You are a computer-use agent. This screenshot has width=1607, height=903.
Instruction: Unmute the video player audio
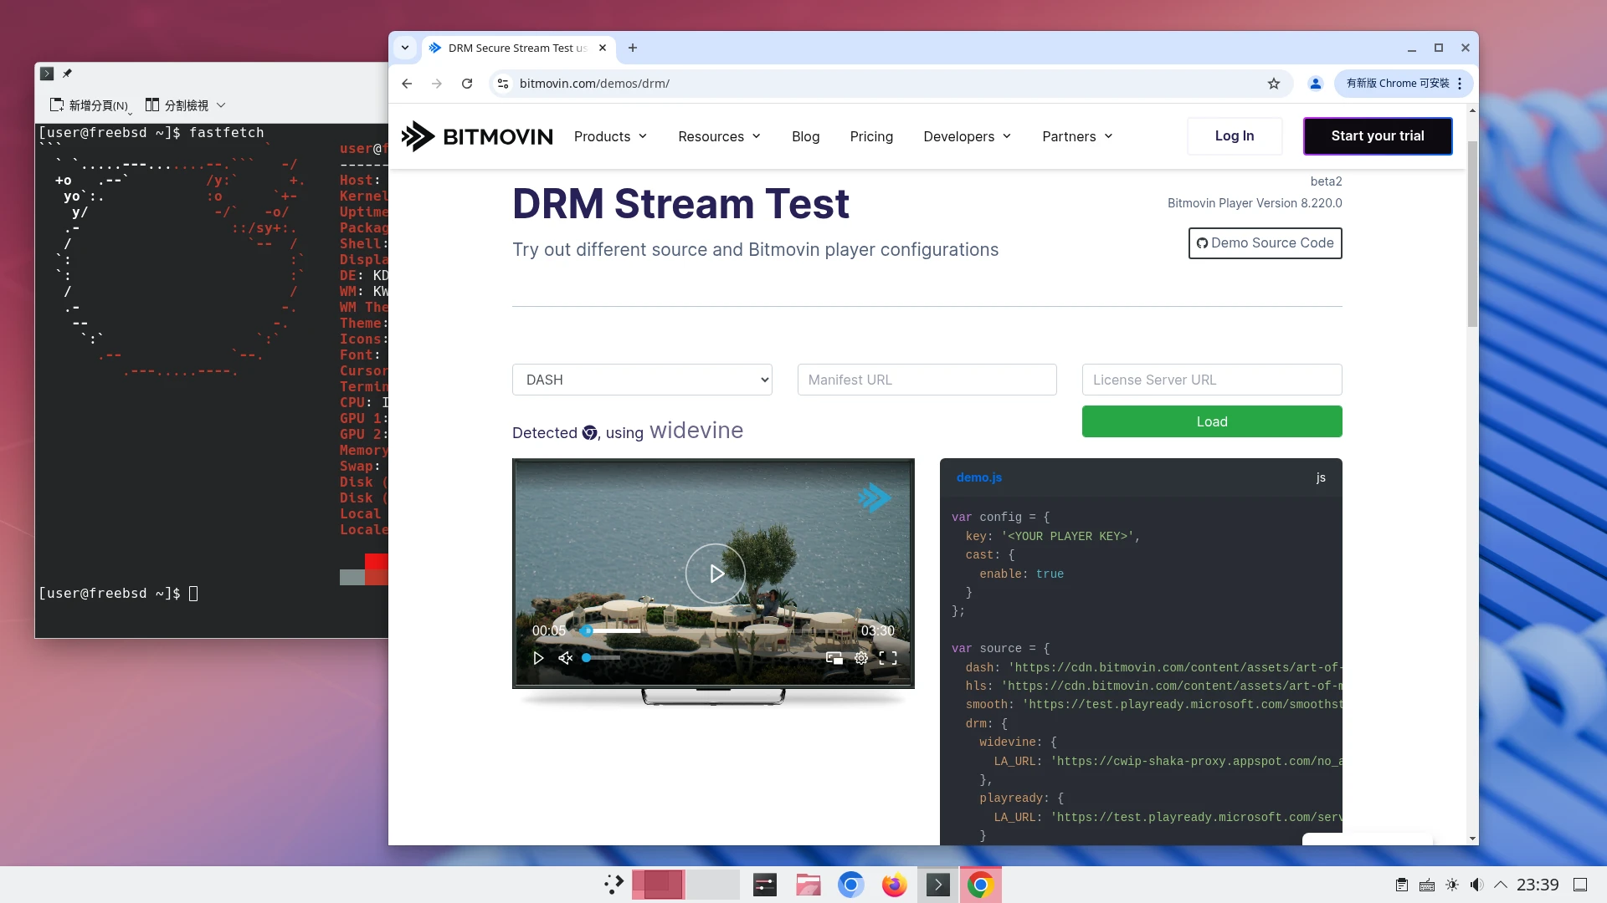pos(565,658)
